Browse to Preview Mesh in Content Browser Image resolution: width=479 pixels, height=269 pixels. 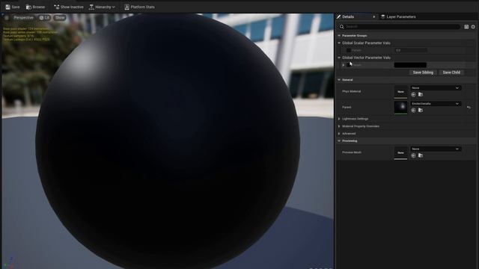(x=421, y=155)
